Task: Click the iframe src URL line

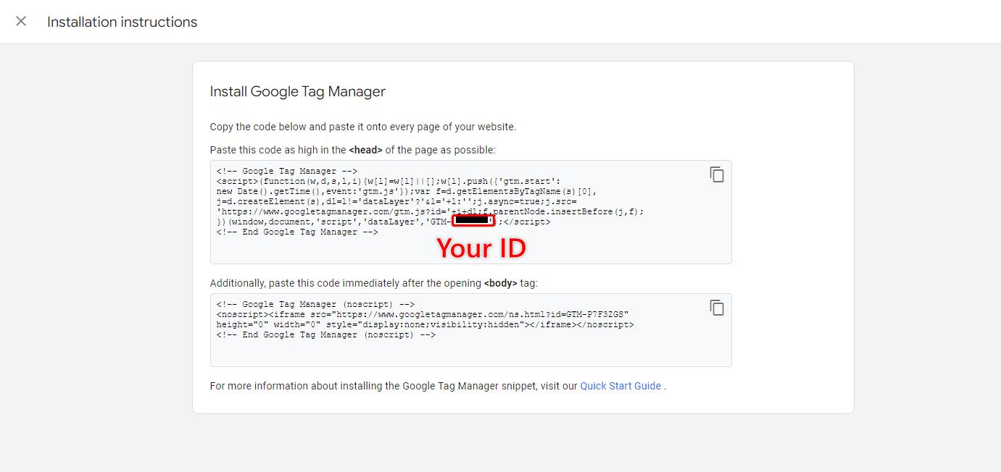Action: (423, 315)
